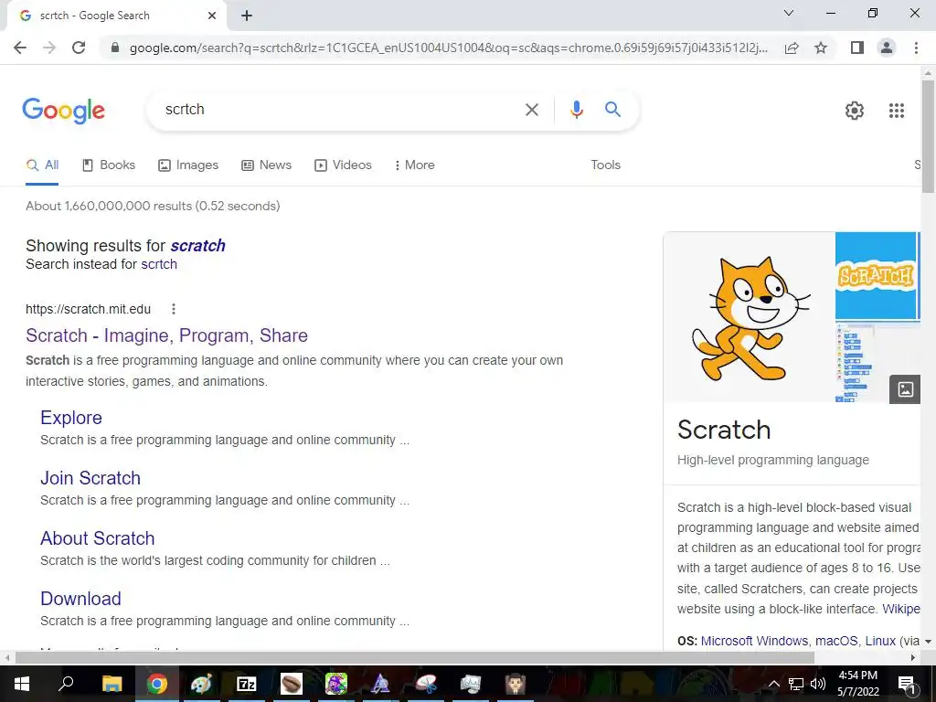Click the Linux link
936x702 pixels.
tap(880, 641)
